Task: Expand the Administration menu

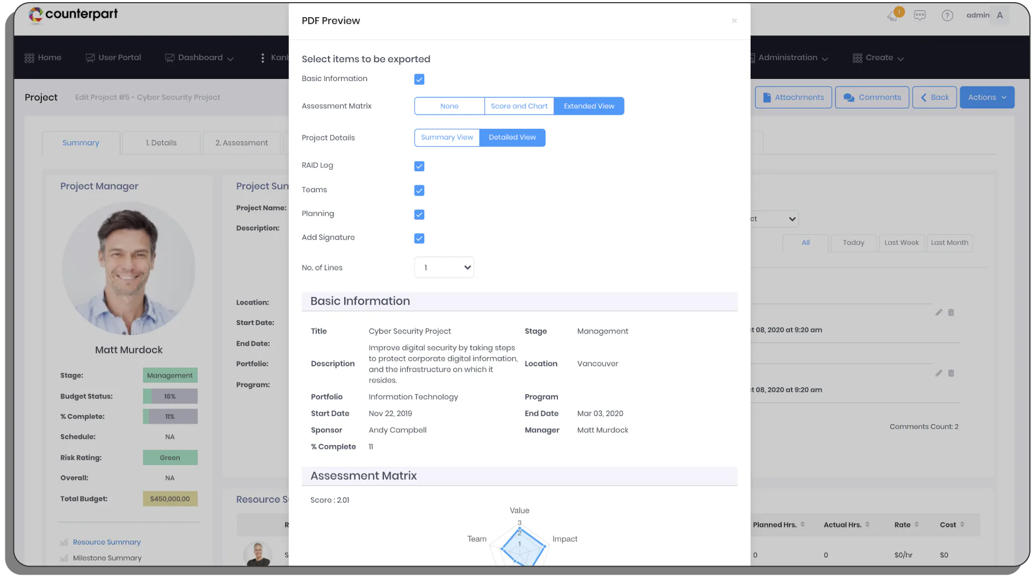Action: (788, 58)
